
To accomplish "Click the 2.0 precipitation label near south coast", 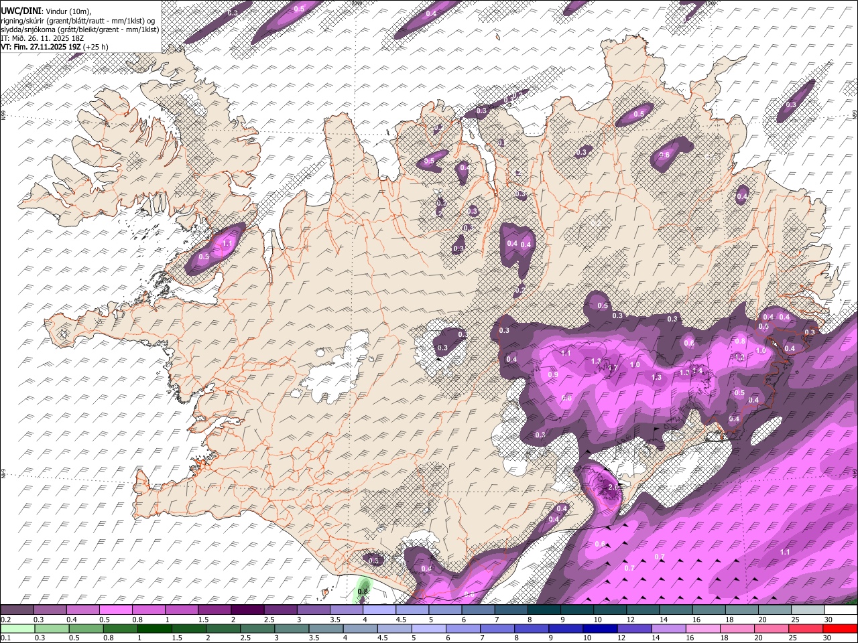I will click(x=613, y=487).
